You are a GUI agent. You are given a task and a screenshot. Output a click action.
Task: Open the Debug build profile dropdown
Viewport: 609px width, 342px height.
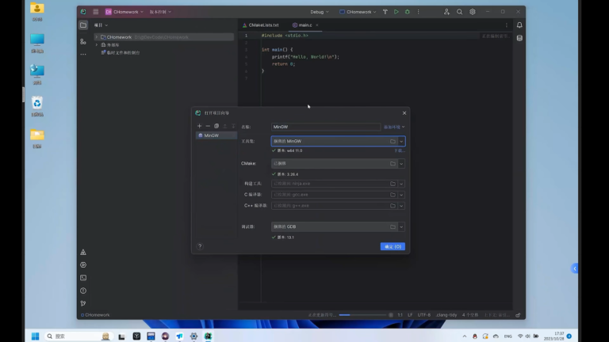[x=320, y=12]
